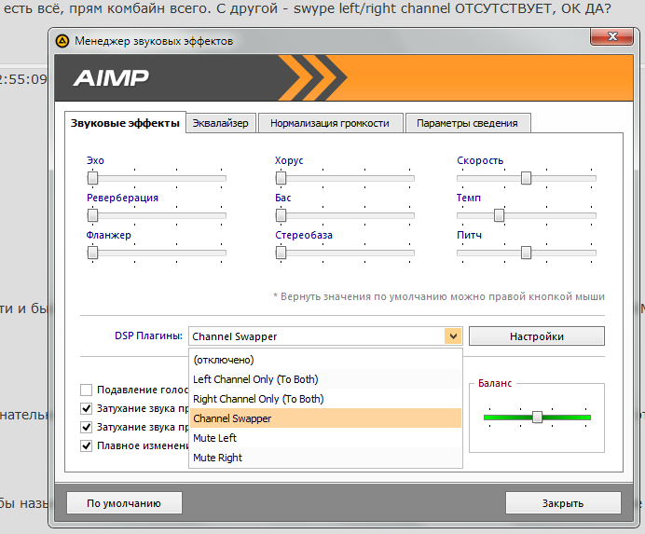Image resolution: width=645 pixels, height=534 pixels.
Task: Click the Питч slider handle
Action: tap(526, 253)
